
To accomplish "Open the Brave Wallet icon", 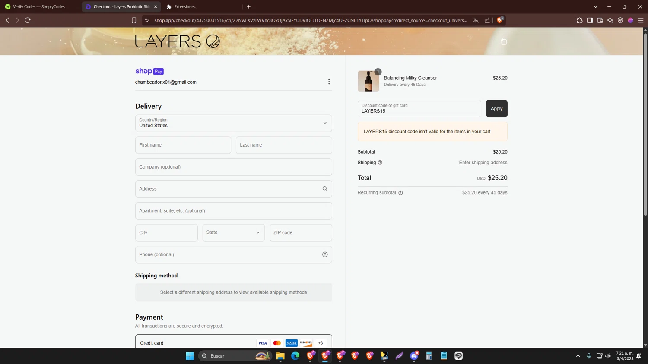I will (600, 20).
